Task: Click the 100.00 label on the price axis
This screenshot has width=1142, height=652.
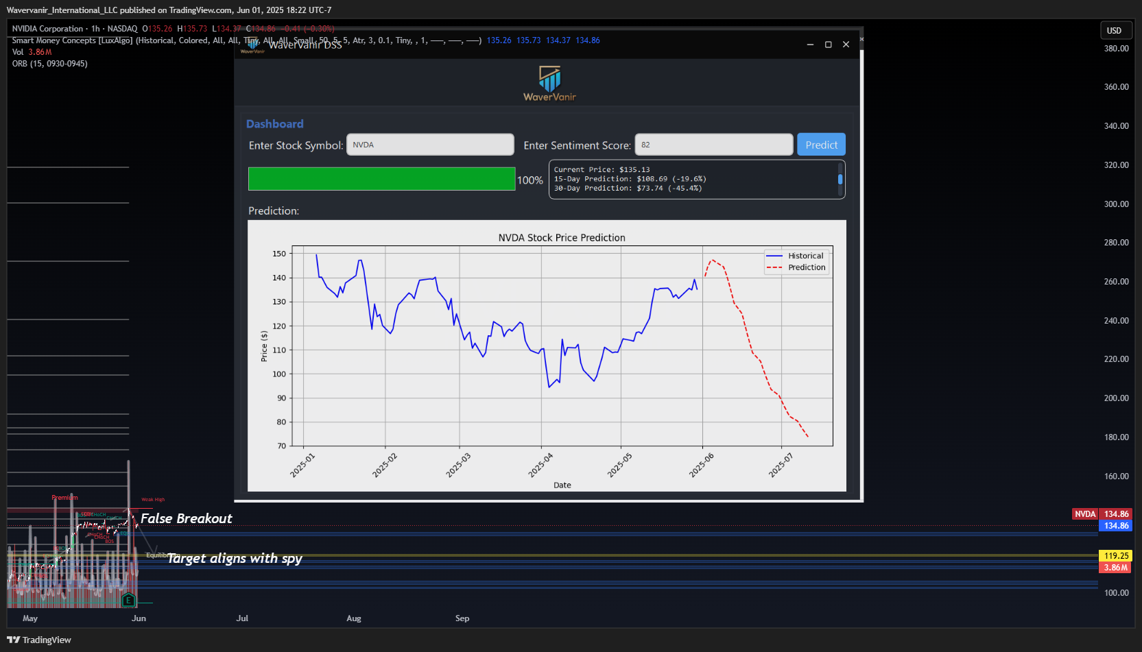Action: 1116,593
